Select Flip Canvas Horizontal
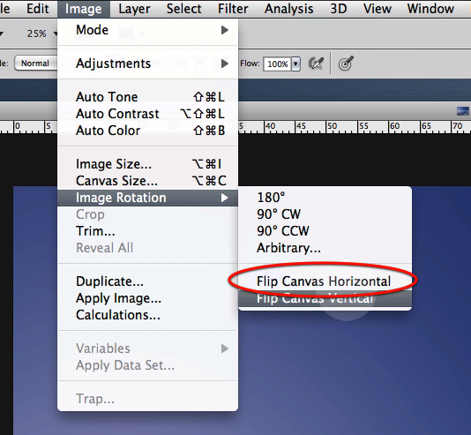 (325, 281)
